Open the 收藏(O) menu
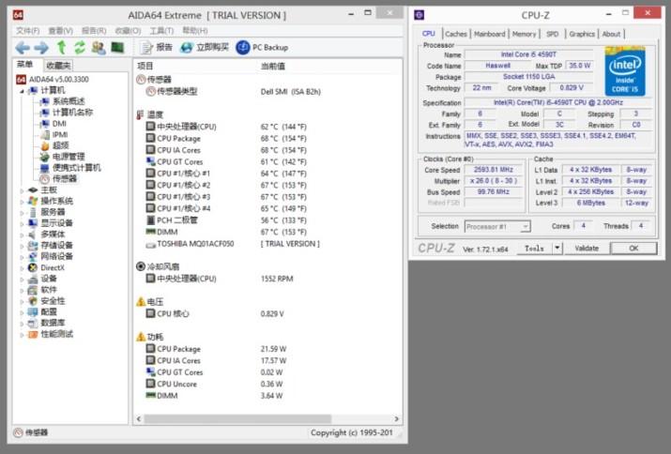The height and width of the screenshot is (454, 671). pyautogui.click(x=128, y=31)
